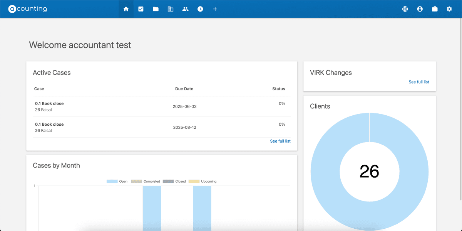This screenshot has height=231, width=462.
Task: Open the clock time-tracking icon
Action: point(200,9)
